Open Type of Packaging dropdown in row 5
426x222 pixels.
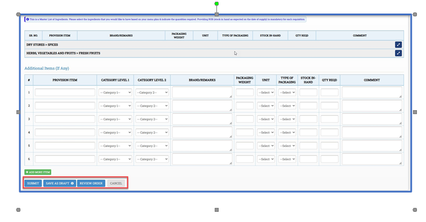[x=287, y=146]
